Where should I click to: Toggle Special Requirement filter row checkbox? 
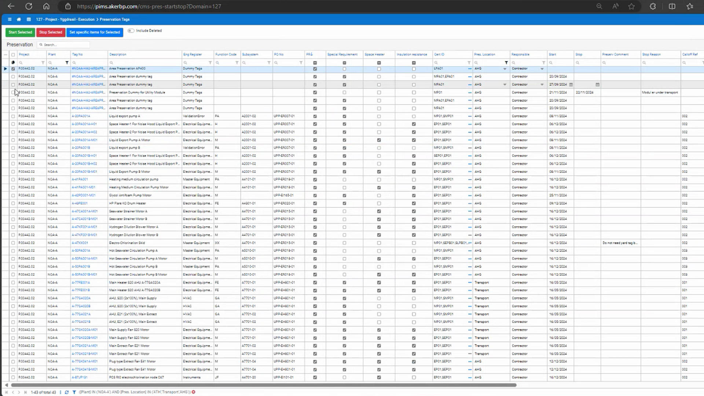[x=344, y=63]
